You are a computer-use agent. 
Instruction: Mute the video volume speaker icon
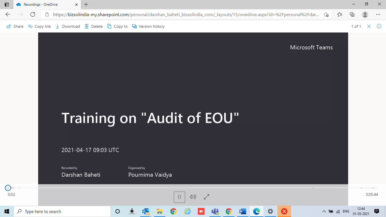pyautogui.click(x=193, y=197)
